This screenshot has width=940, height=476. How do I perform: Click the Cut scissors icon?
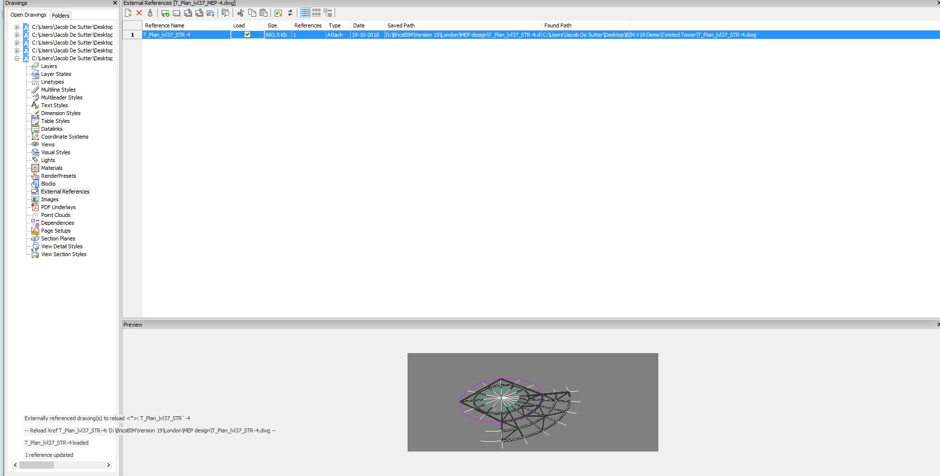coord(241,13)
